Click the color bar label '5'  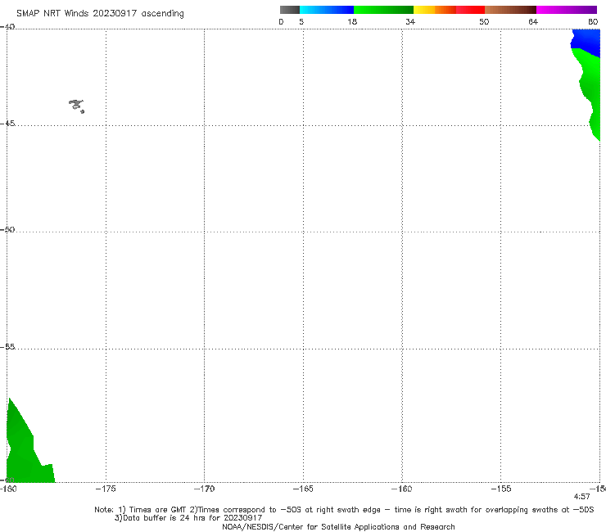(x=301, y=22)
